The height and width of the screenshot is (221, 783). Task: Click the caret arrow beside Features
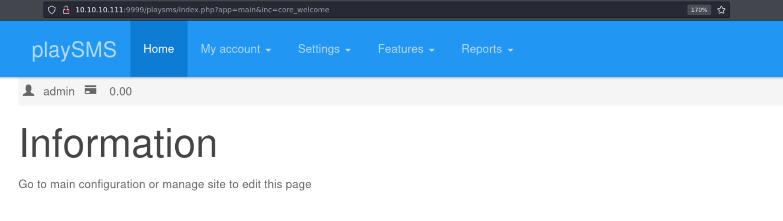point(432,50)
